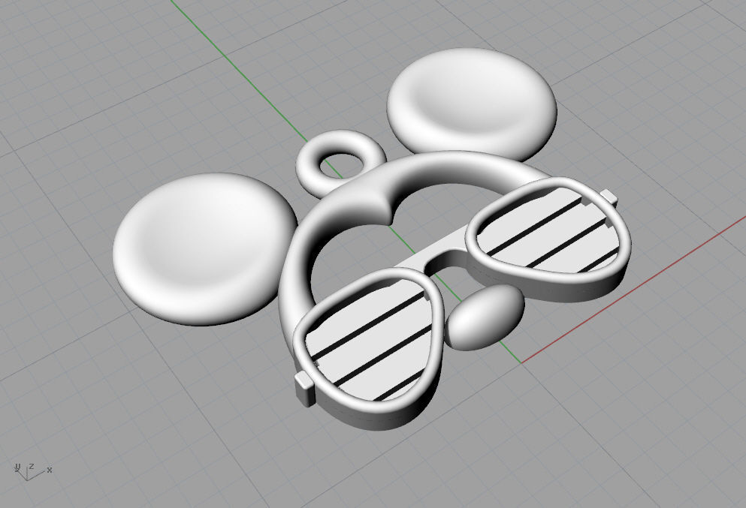Pick the left sunglasses hinge block
Screen dimensions: 746x508
pos(304,389)
